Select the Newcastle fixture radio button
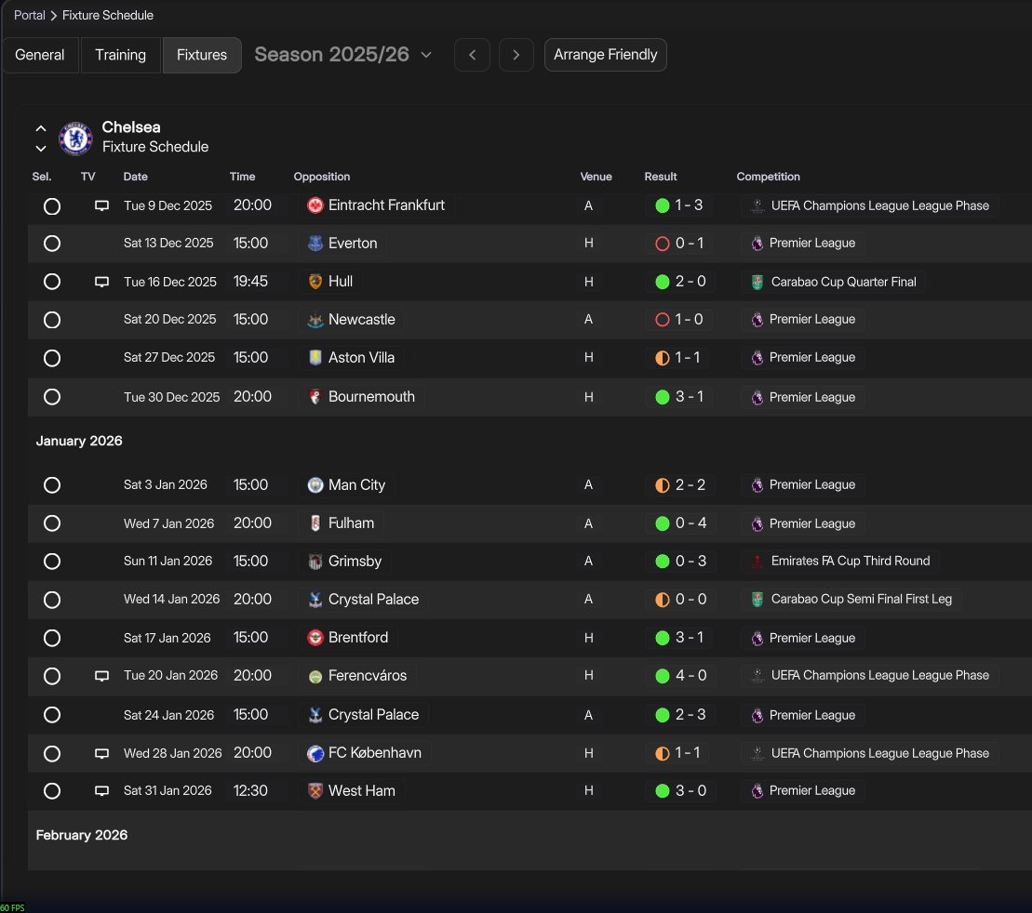 [x=52, y=320]
